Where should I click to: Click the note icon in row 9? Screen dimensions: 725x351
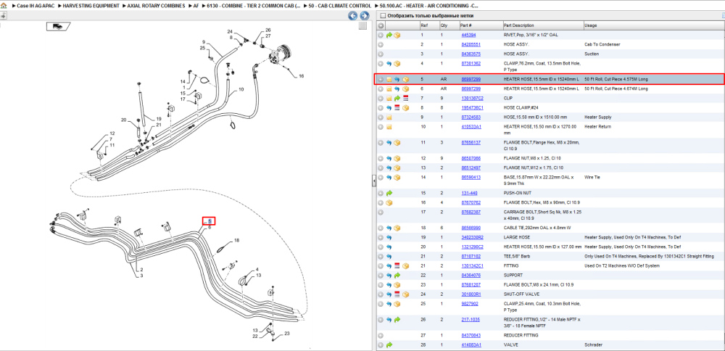389,117
